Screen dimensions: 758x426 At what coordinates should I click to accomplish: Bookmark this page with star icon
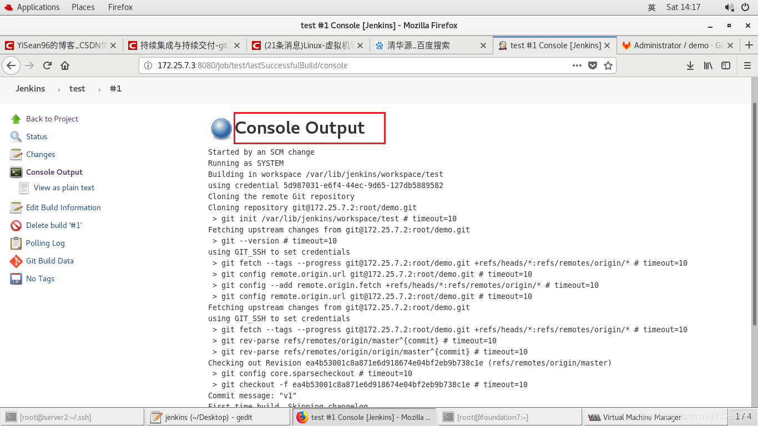(x=608, y=65)
